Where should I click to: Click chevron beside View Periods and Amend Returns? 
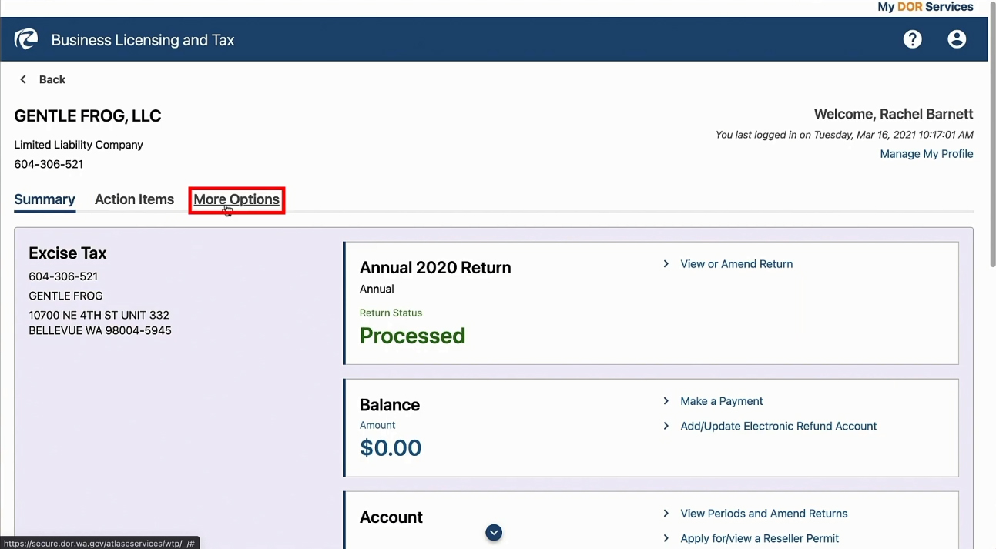[x=666, y=514]
